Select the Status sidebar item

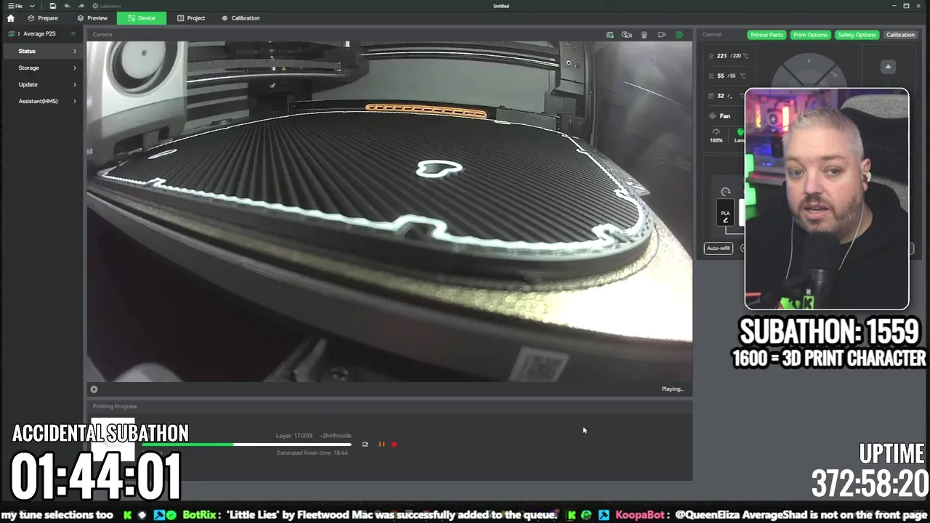click(x=41, y=51)
